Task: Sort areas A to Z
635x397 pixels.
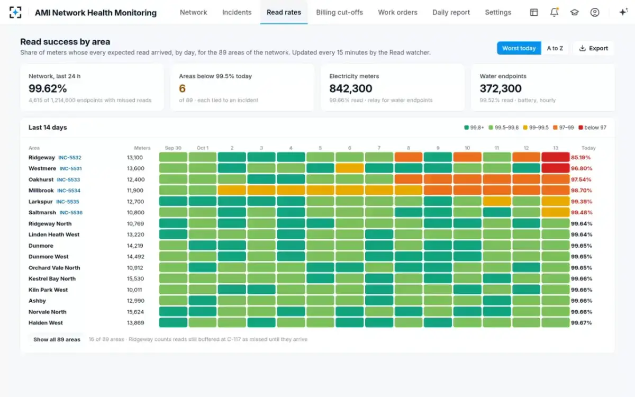Action: click(555, 48)
